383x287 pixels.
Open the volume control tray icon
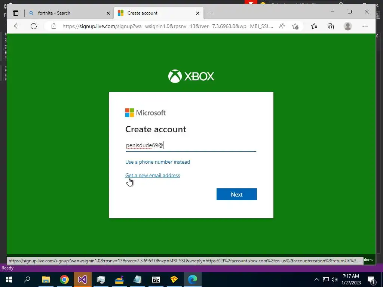pyautogui.click(x=334, y=280)
